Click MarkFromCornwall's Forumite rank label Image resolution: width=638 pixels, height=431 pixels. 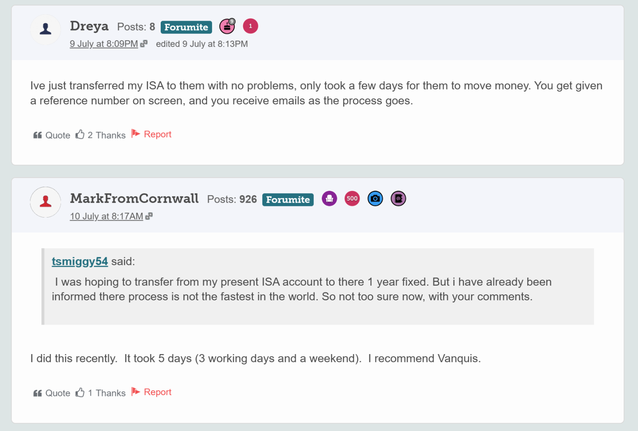tap(288, 200)
